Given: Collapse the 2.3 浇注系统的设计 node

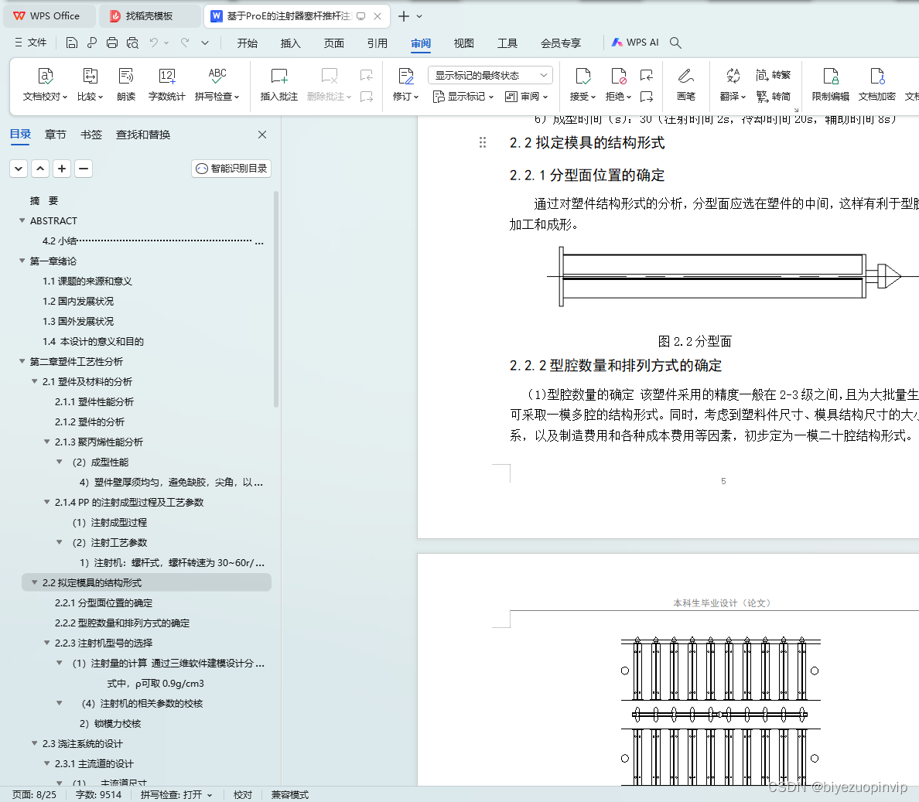Looking at the screenshot, I should coord(35,743).
